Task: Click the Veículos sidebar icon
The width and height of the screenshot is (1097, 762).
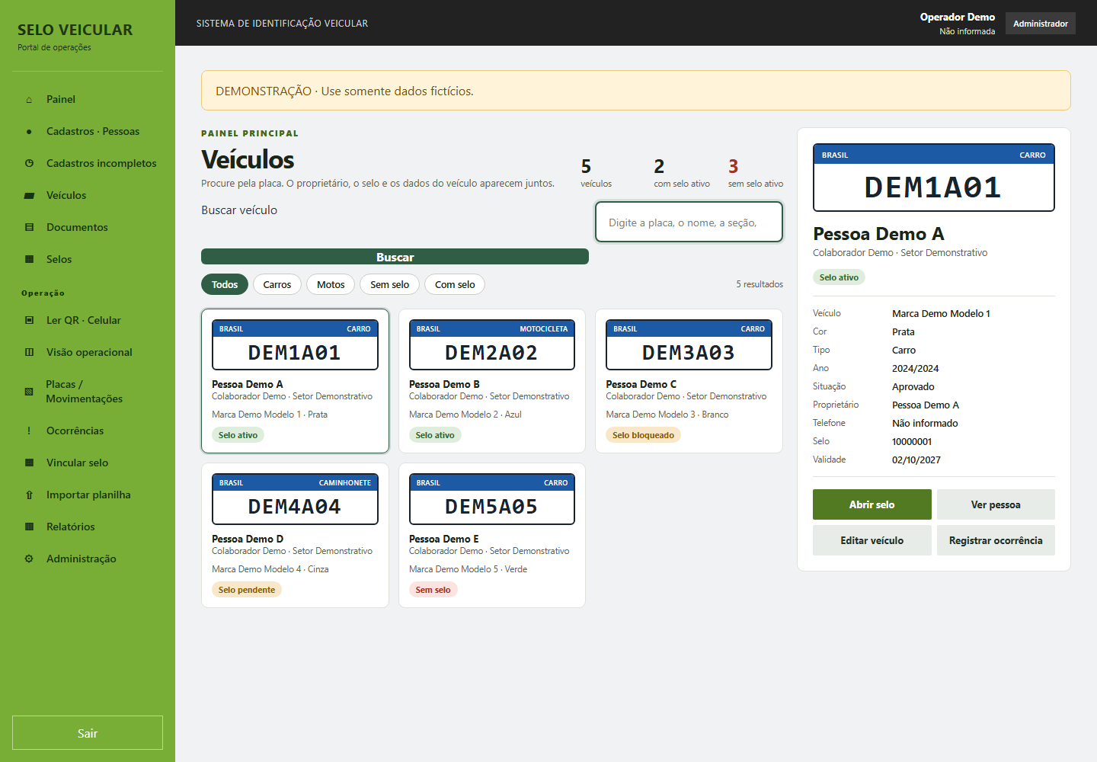Action: click(x=29, y=196)
